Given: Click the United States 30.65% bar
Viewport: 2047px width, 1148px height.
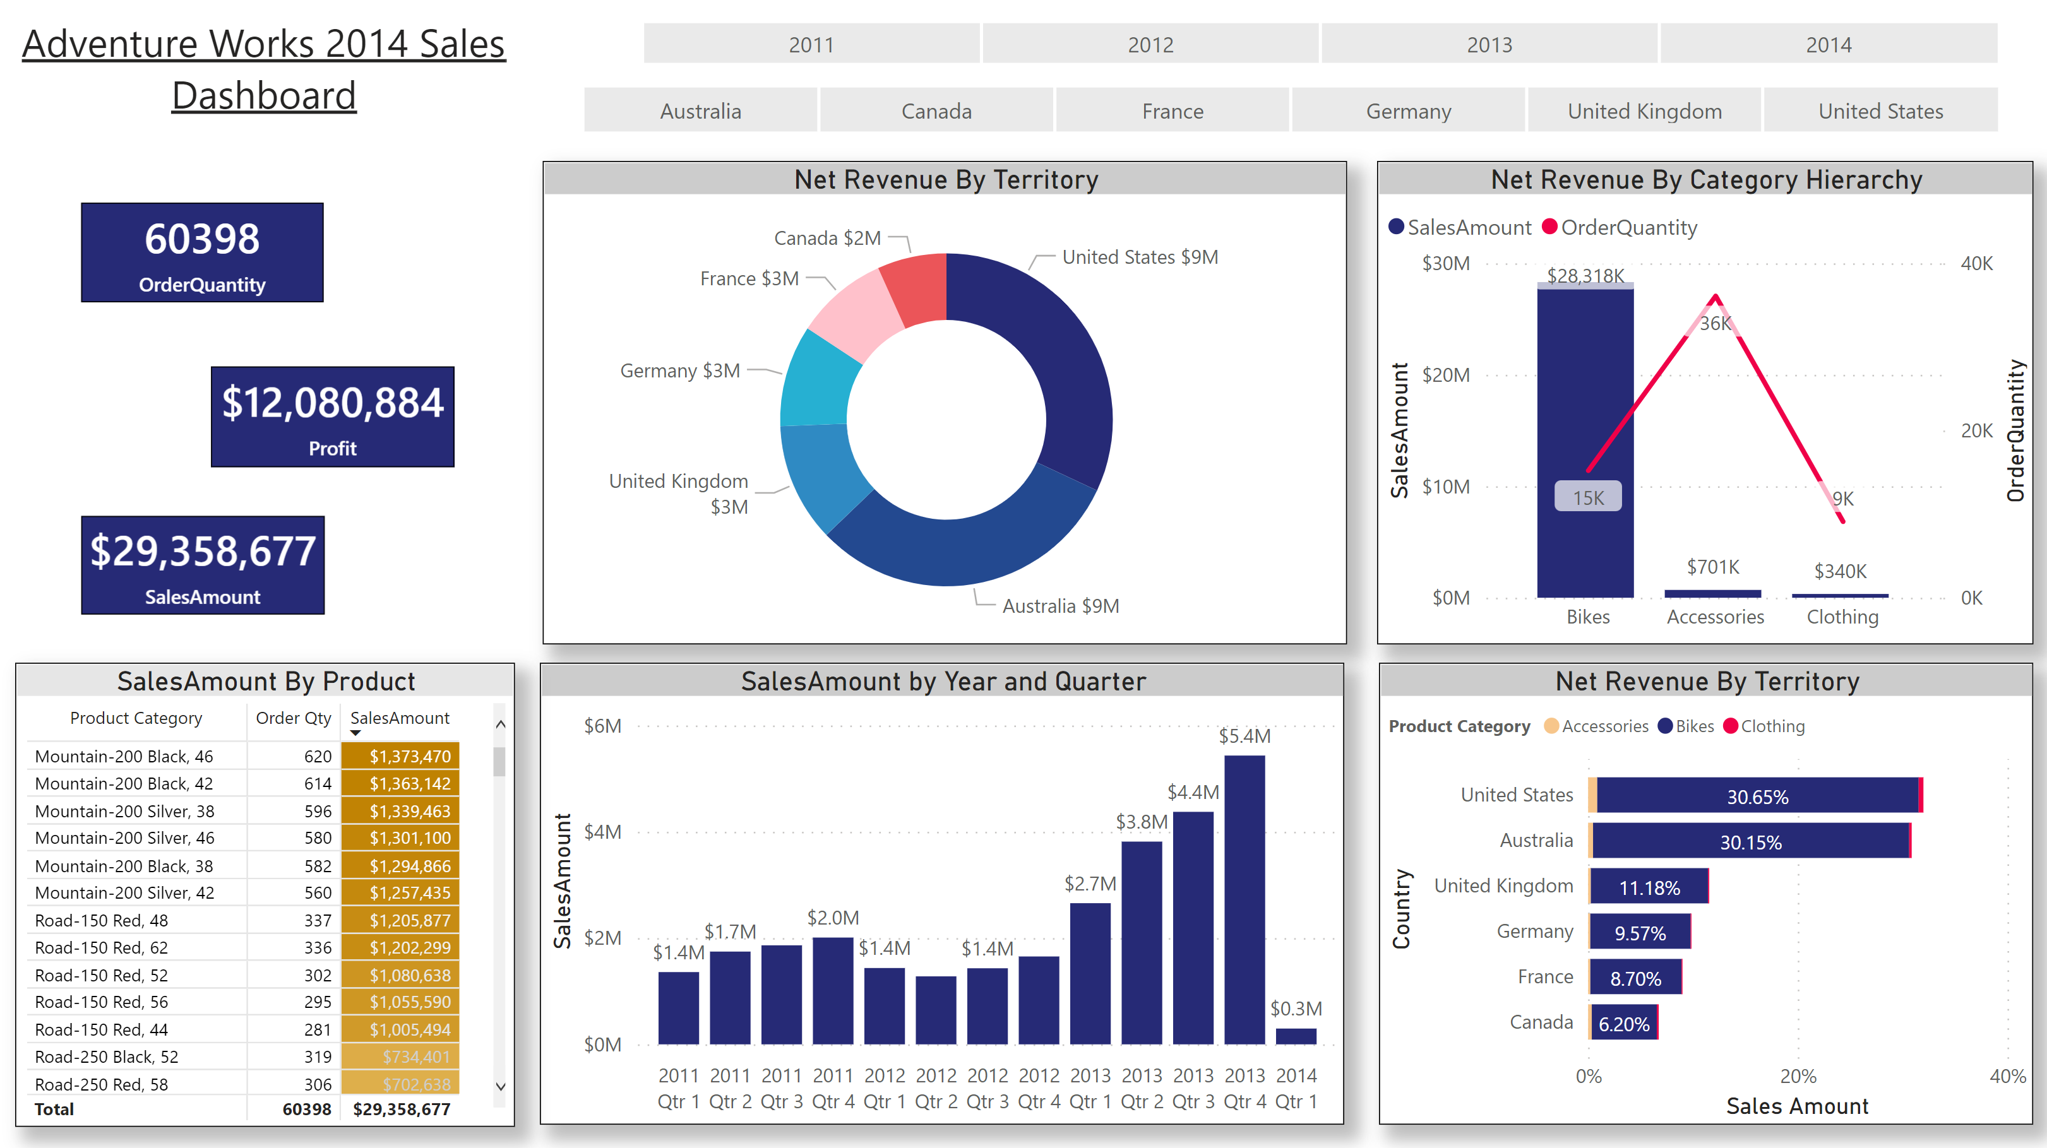Looking at the screenshot, I should click(x=1758, y=795).
